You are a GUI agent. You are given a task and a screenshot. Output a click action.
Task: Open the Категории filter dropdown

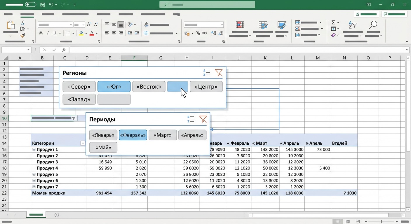click(x=83, y=143)
